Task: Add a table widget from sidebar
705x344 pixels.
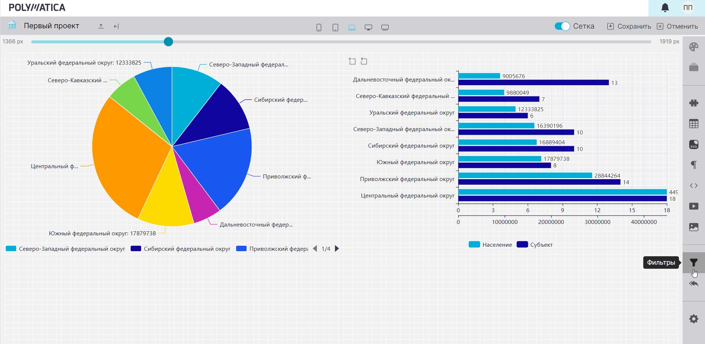Action: (x=693, y=124)
